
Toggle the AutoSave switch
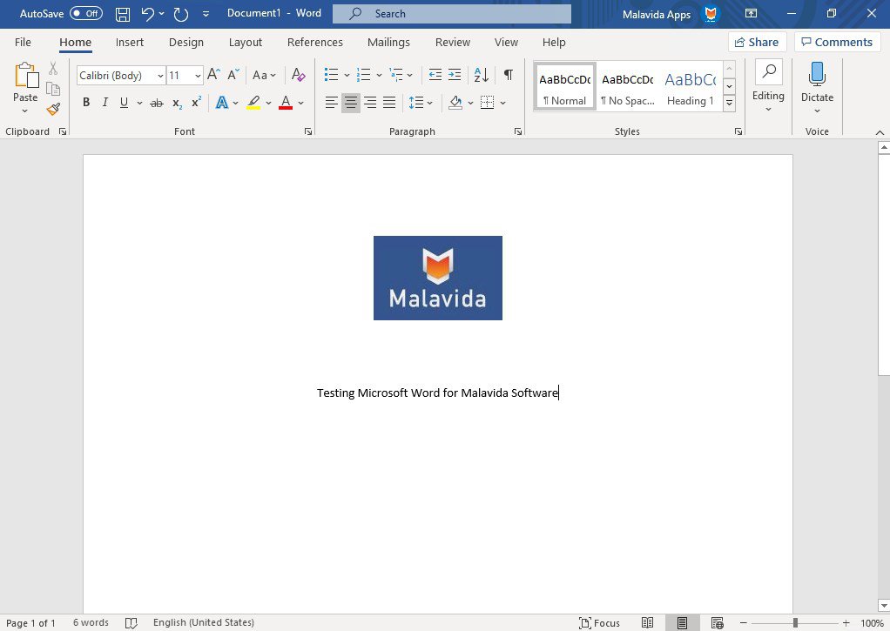coord(85,14)
